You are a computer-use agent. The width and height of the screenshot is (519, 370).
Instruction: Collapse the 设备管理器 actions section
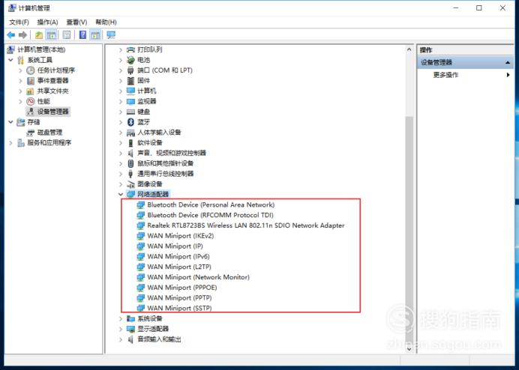[508, 62]
